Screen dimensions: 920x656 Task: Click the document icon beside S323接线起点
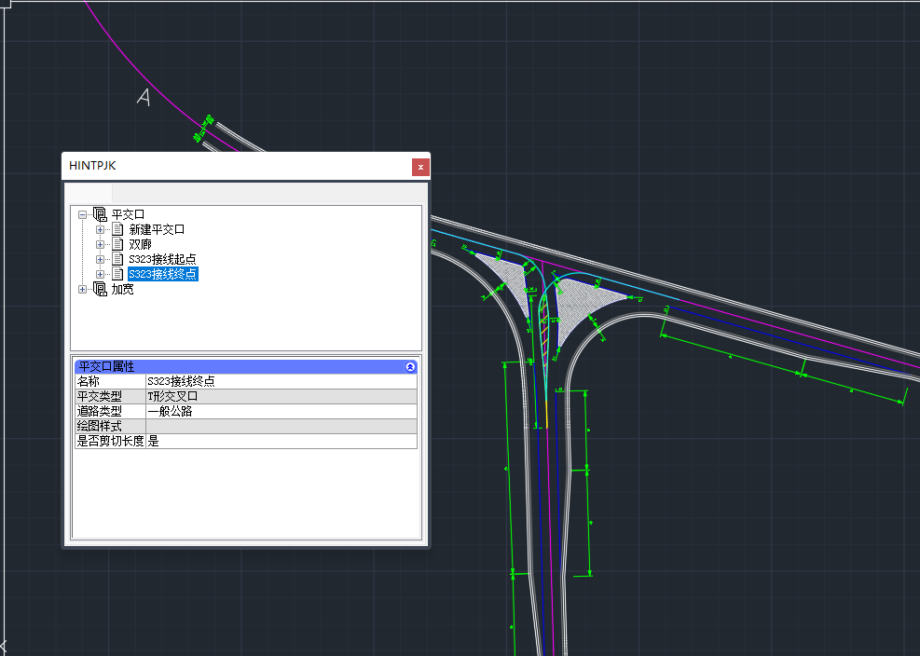[x=117, y=259]
